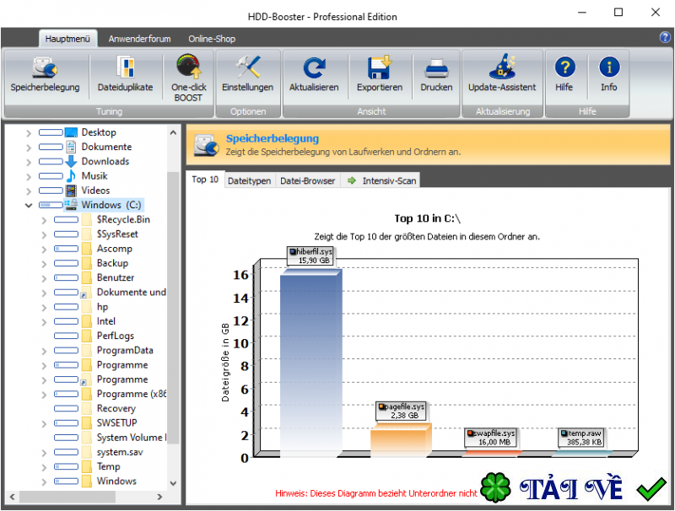The image size is (675, 511).
Task: Start the Update-Assistent
Action: tap(502, 73)
